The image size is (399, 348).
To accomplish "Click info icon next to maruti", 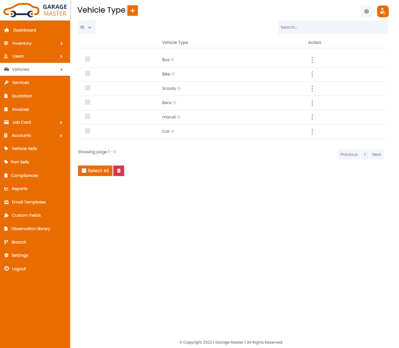I will pos(178,117).
